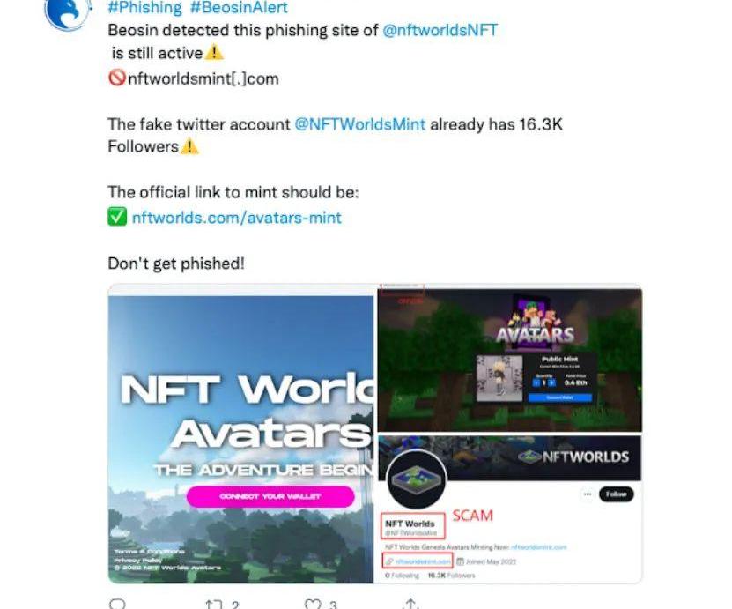The width and height of the screenshot is (732, 609).
Task: Open the @NFTWorldsMint fake account mention
Action: (360, 124)
